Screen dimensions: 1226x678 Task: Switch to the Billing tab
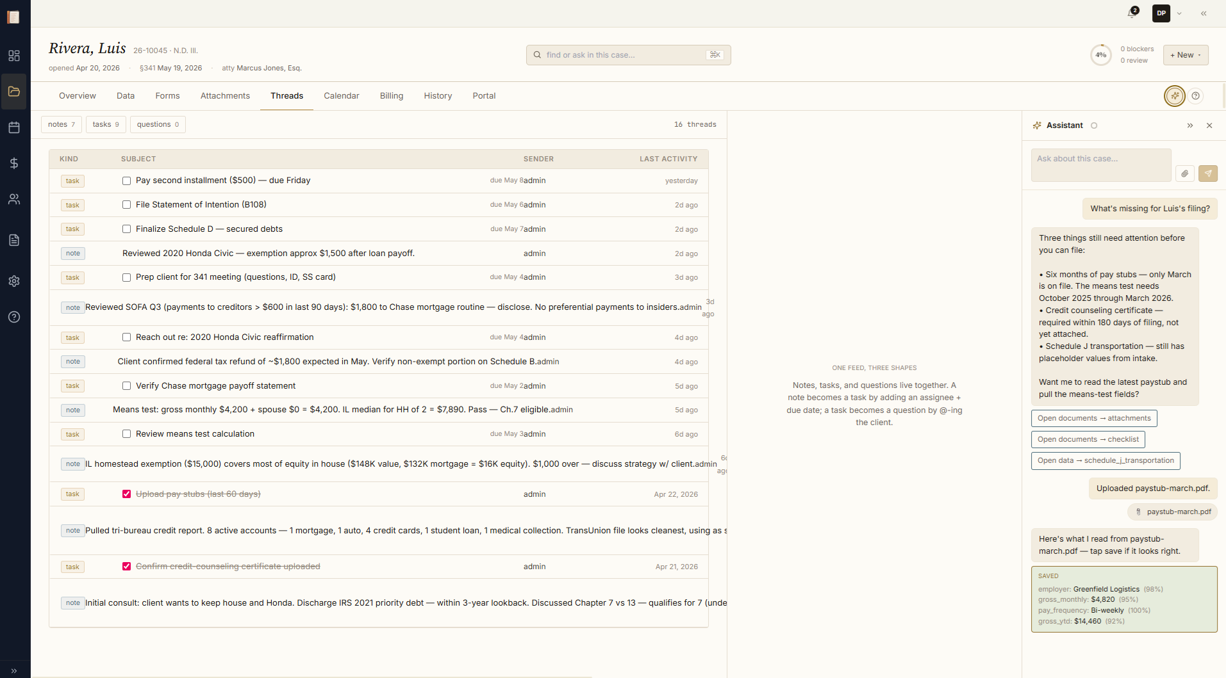click(391, 95)
